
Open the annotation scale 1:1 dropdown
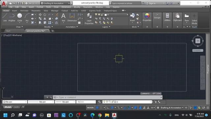pyautogui.click(x=153, y=108)
